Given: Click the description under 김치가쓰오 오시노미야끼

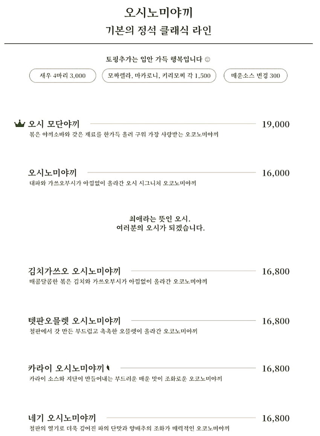Looking at the screenshot, I should click(118, 281).
